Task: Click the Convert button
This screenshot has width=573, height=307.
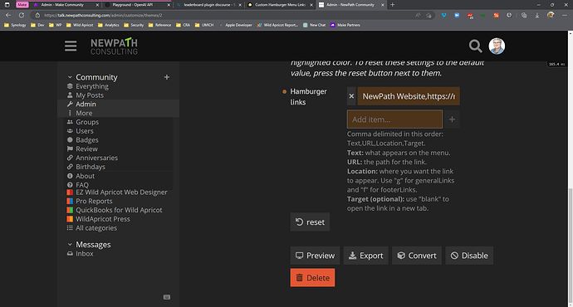Action: click(x=417, y=256)
